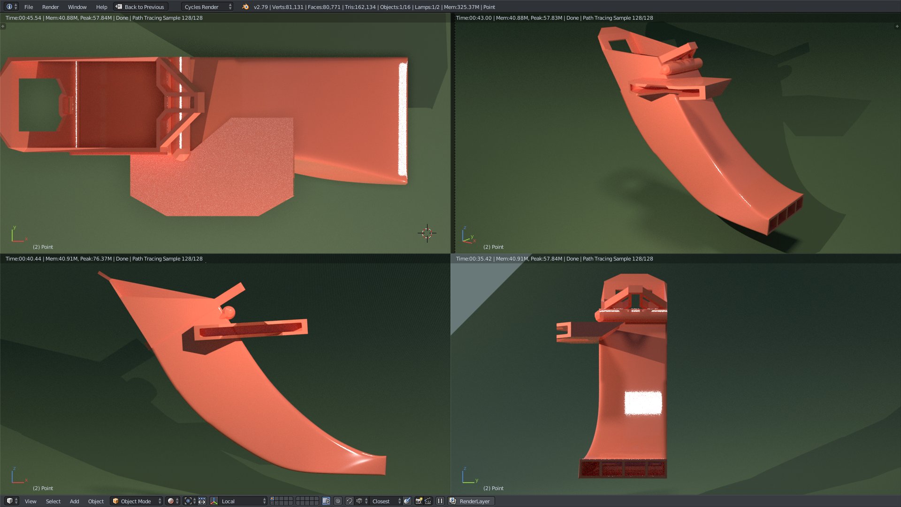Toggle lock camera and layers to scene
The width and height of the screenshot is (901, 507).
coord(326,501)
